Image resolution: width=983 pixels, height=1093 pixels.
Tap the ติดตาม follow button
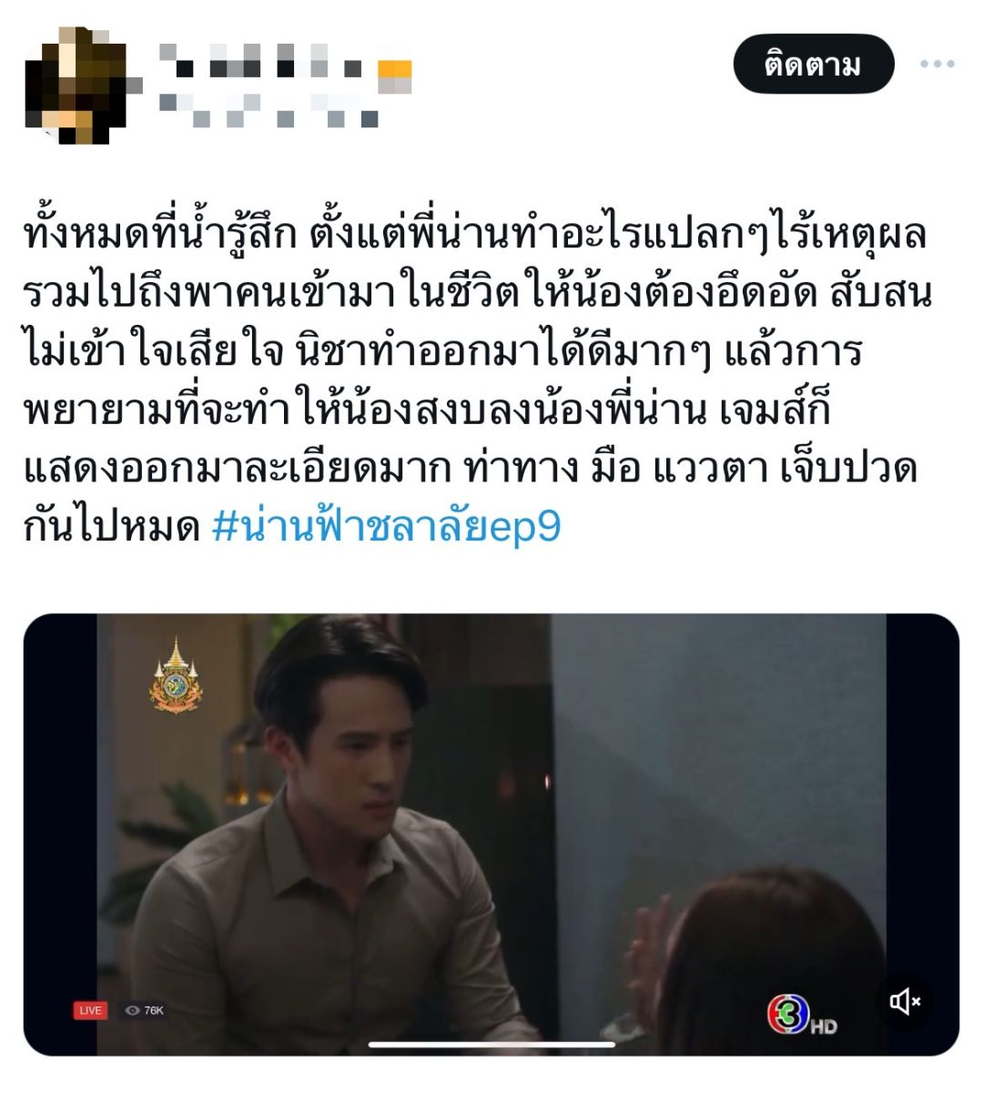814,65
